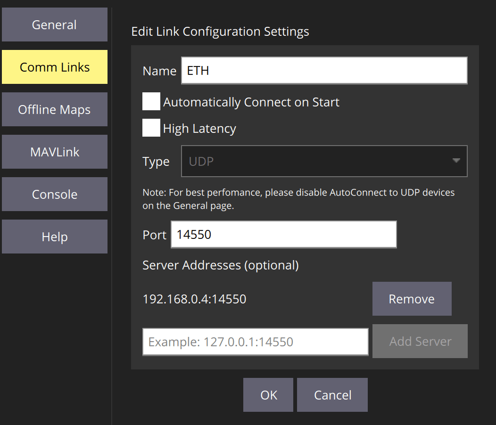Open the Comm Links section
496x425 pixels.
point(54,67)
